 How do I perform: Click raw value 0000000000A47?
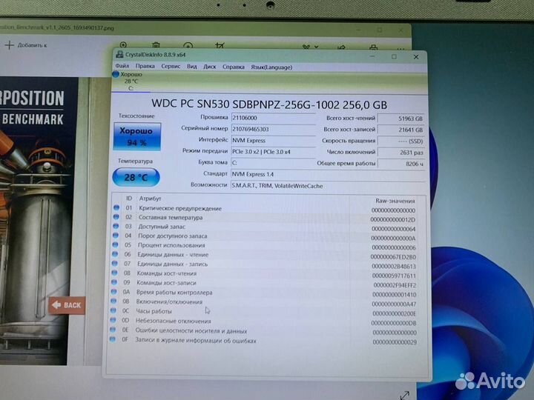pos(394,304)
